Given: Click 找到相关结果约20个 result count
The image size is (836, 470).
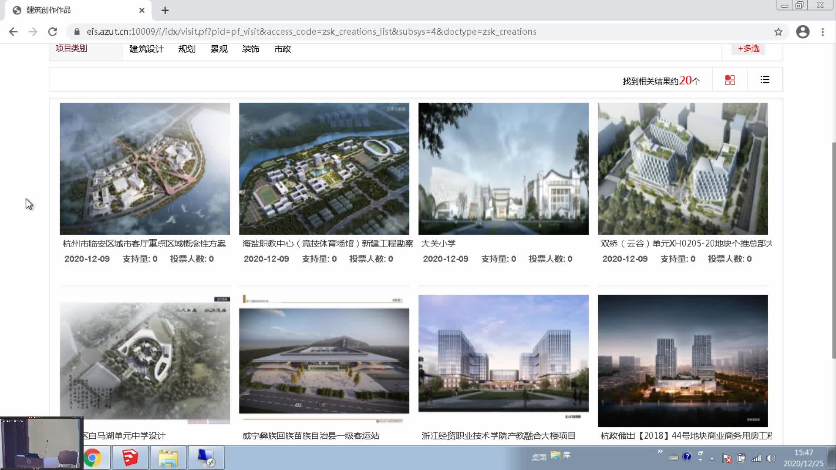Looking at the screenshot, I should coord(661,81).
